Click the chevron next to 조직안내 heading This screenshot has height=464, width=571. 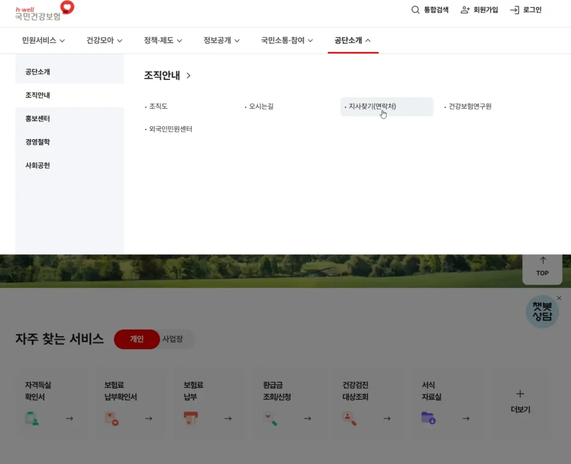(x=188, y=75)
